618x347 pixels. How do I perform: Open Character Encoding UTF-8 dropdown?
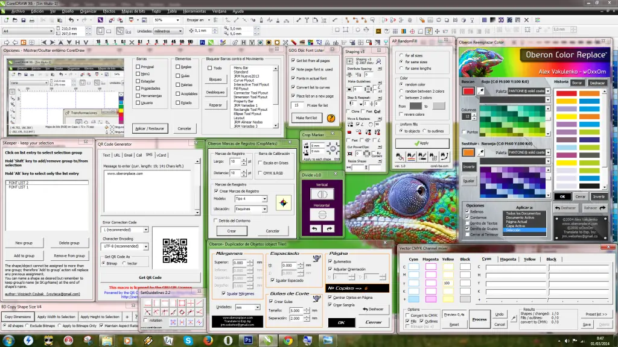[145, 246]
